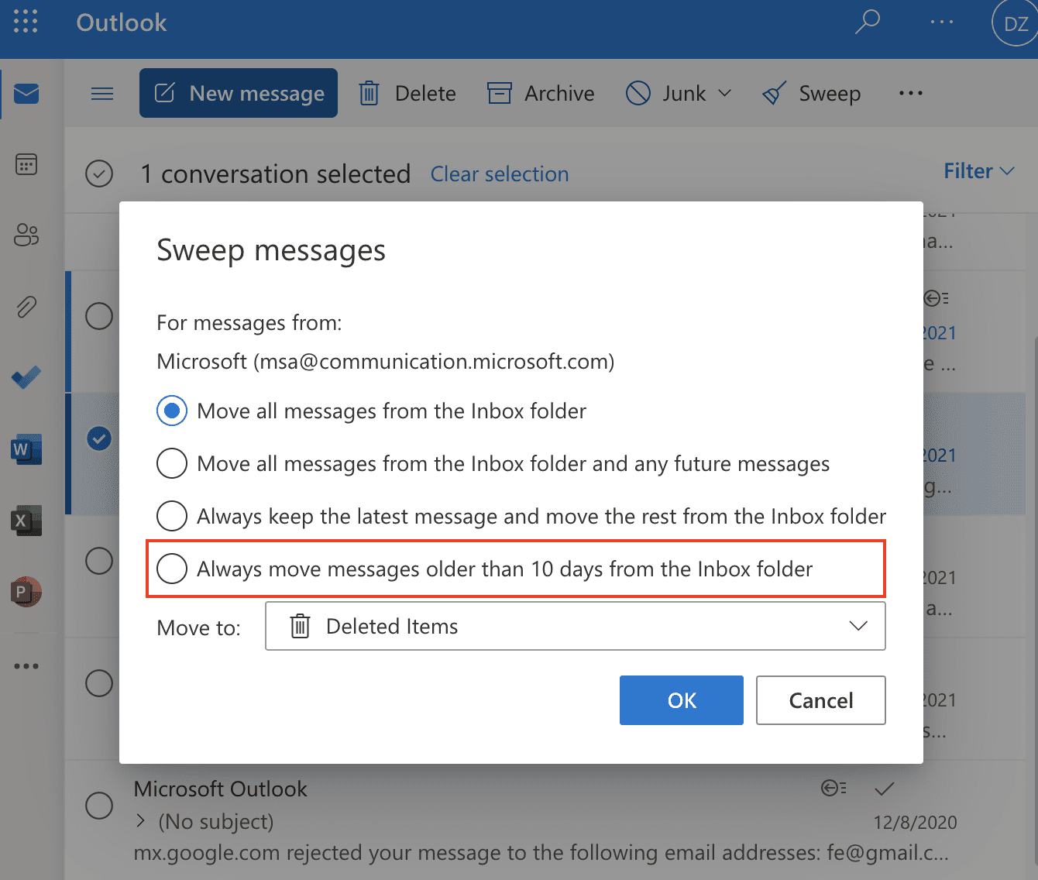Open the Filter dropdown
This screenshot has height=880, width=1038.
[x=978, y=171]
